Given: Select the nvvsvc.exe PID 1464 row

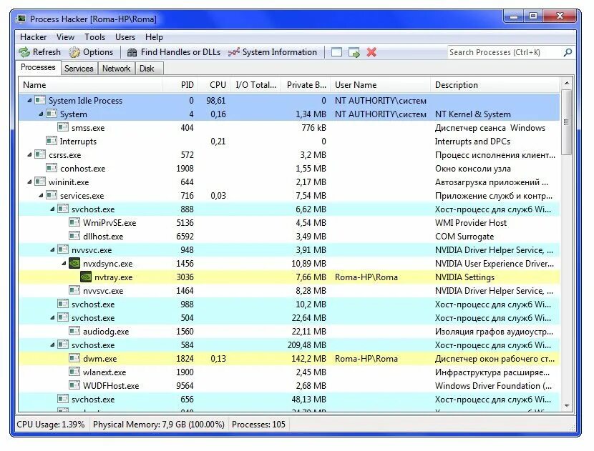Looking at the screenshot, I should 289,291.
